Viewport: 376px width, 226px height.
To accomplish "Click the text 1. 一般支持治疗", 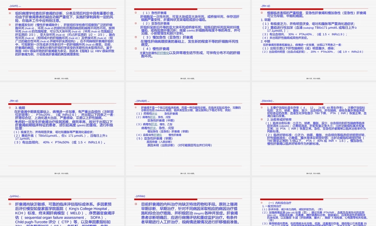I will click(x=272, y=206).
